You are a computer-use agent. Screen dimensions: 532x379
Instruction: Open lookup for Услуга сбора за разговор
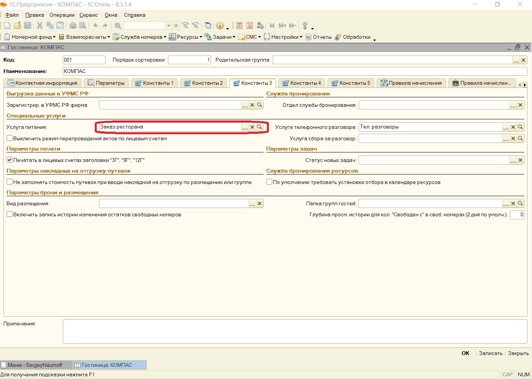(521, 138)
